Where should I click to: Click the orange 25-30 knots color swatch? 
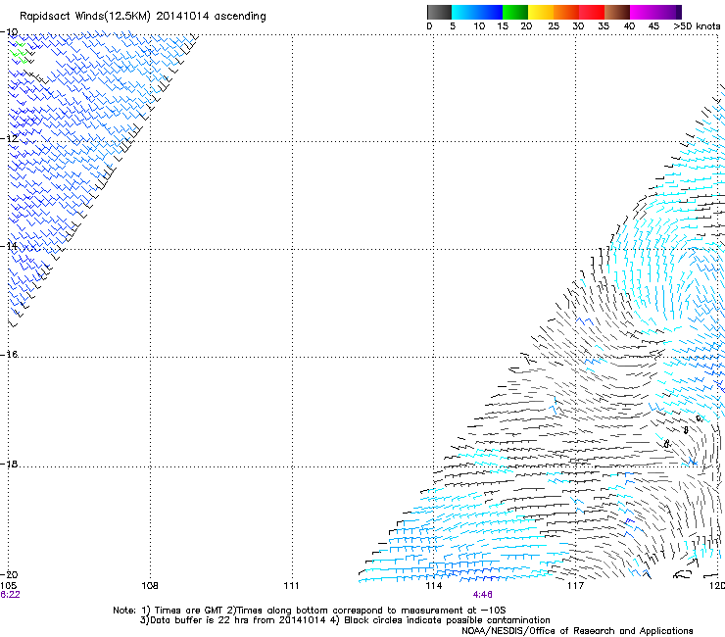point(566,12)
